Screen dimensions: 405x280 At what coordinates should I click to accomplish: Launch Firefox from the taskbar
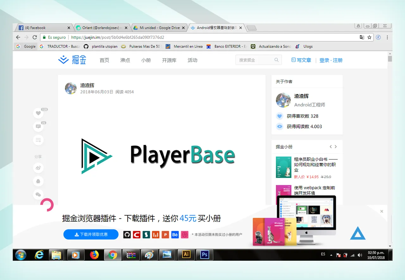(x=94, y=254)
